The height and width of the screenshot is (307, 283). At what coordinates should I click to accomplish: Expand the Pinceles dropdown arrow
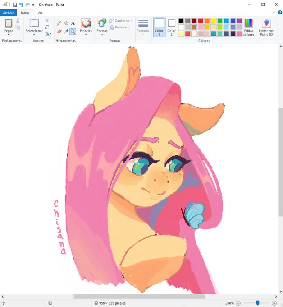86,35
